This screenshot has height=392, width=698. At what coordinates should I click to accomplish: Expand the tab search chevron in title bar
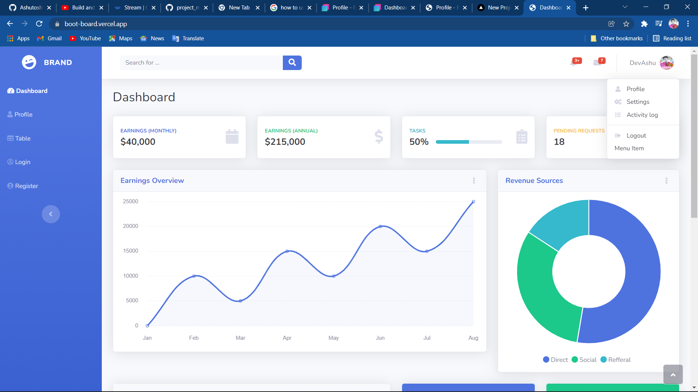[625, 7]
